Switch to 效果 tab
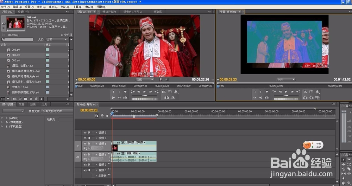 [33, 104]
